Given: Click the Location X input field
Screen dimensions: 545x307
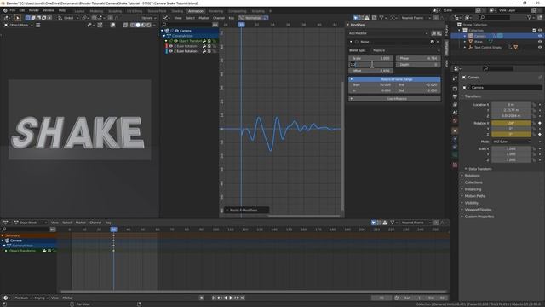Looking at the screenshot, I should pyautogui.click(x=511, y=104).
